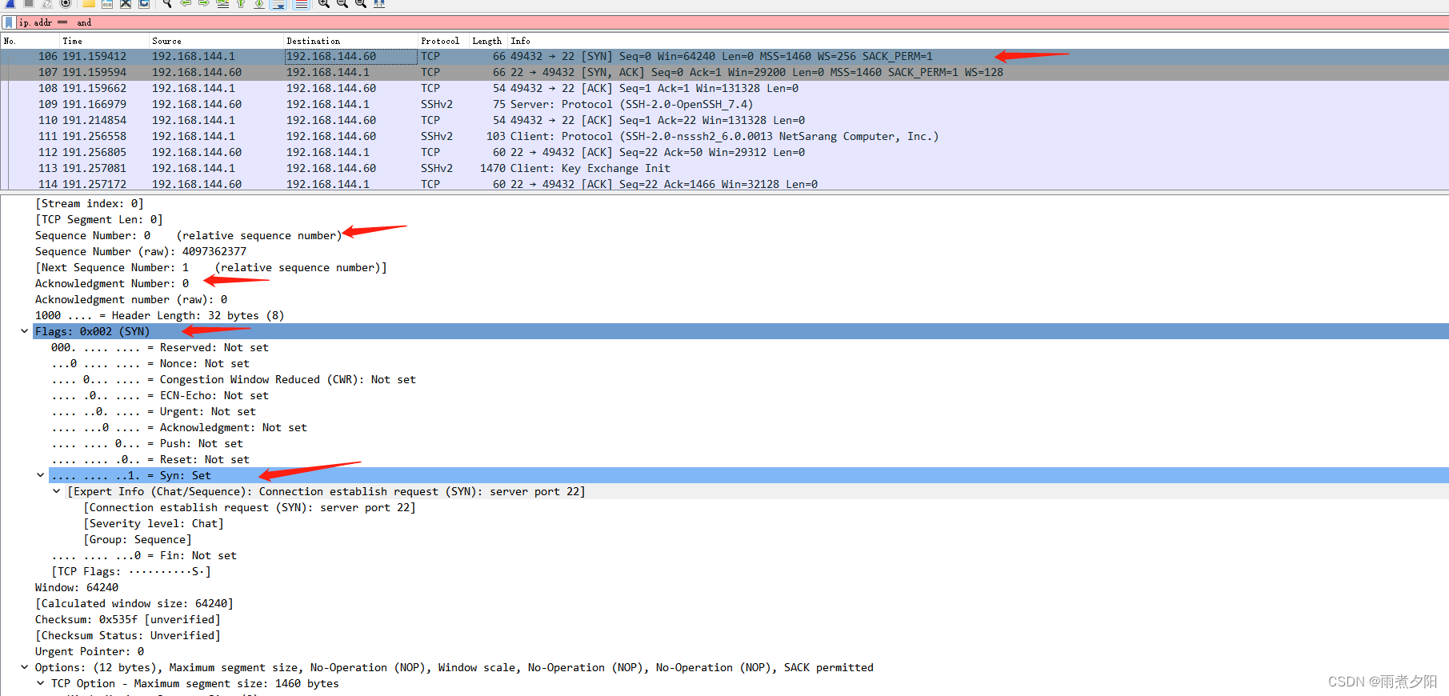Collapse the Options (12 bytes) tree
The width and height of the screenshot is (1449, 696).
click(x=24, y=667)
